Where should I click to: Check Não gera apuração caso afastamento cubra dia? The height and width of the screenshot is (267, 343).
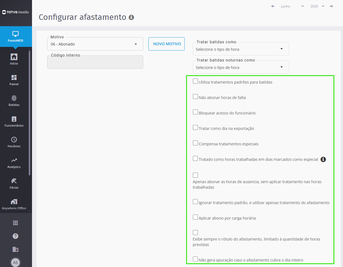click(x=195, y=259)
